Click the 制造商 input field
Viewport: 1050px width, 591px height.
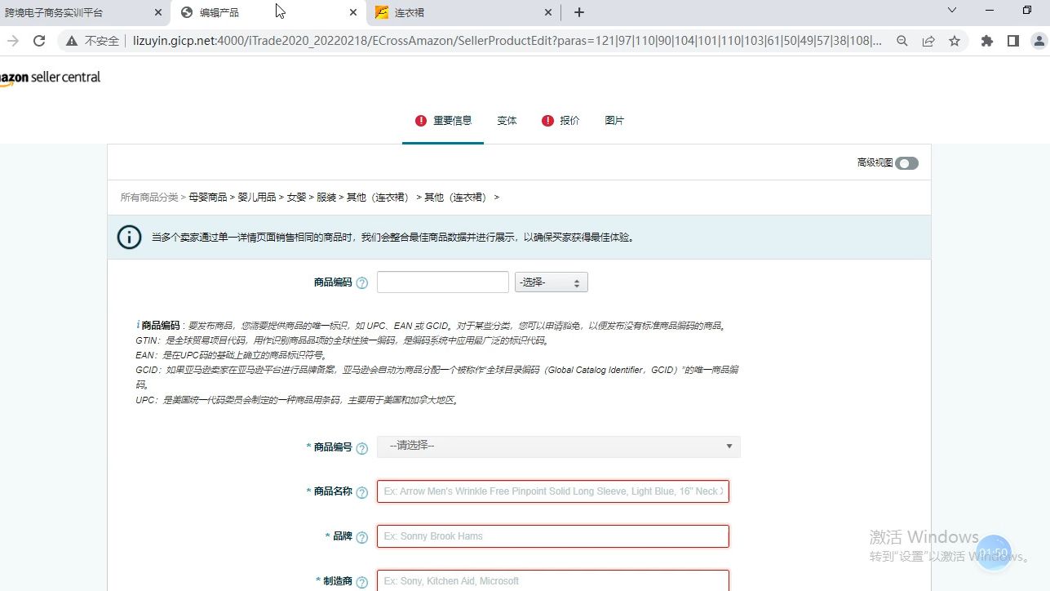point(553,580)
